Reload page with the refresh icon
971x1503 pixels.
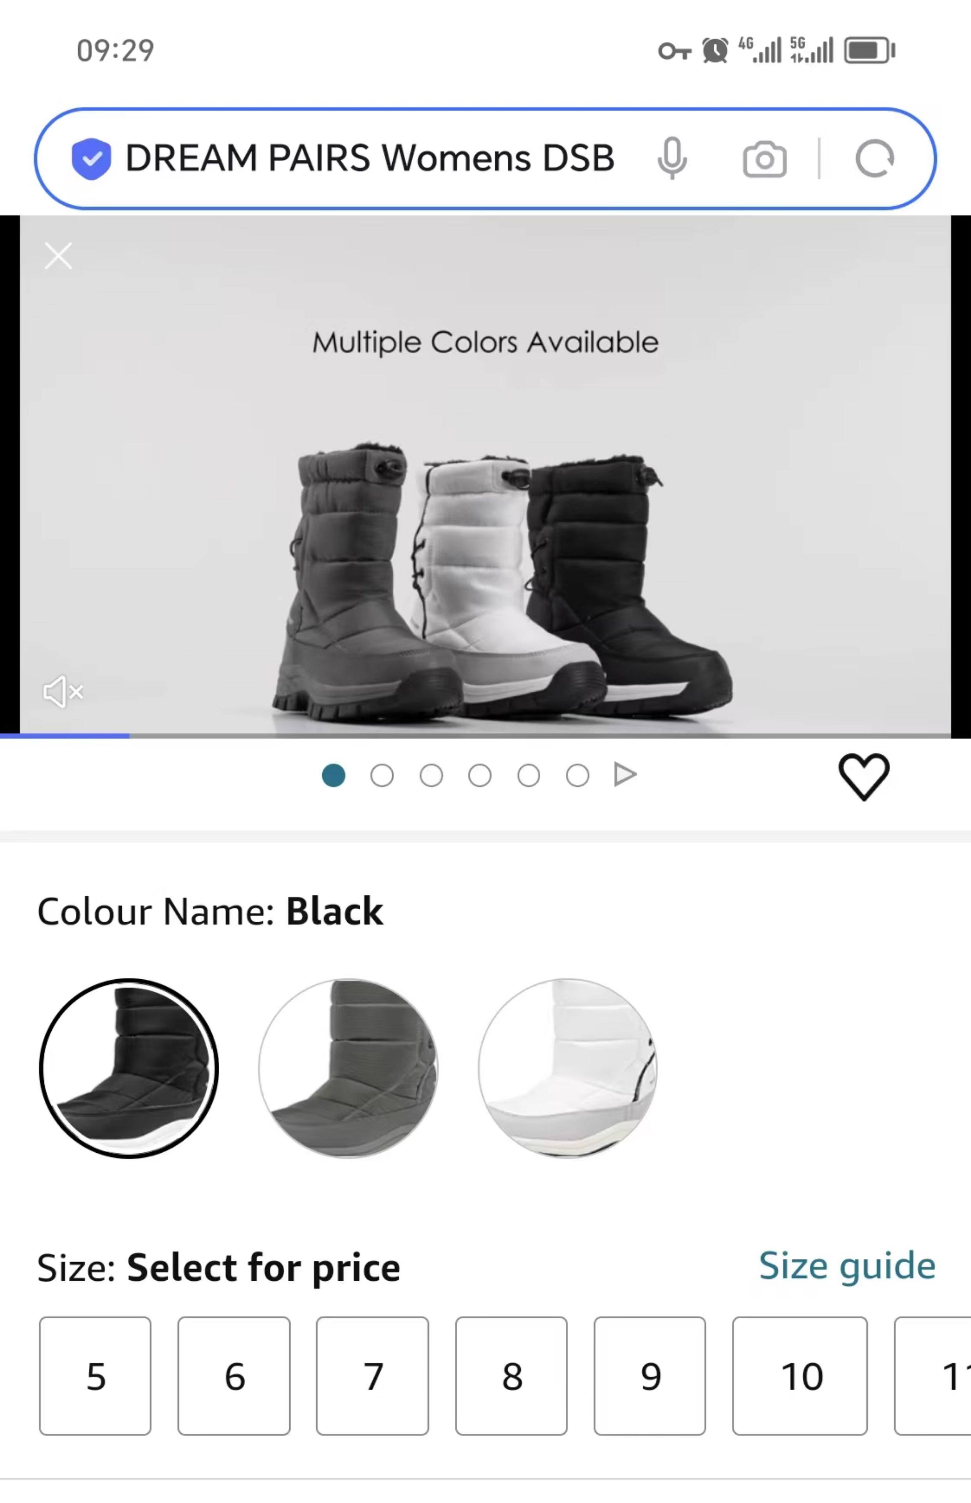point(875,159)
